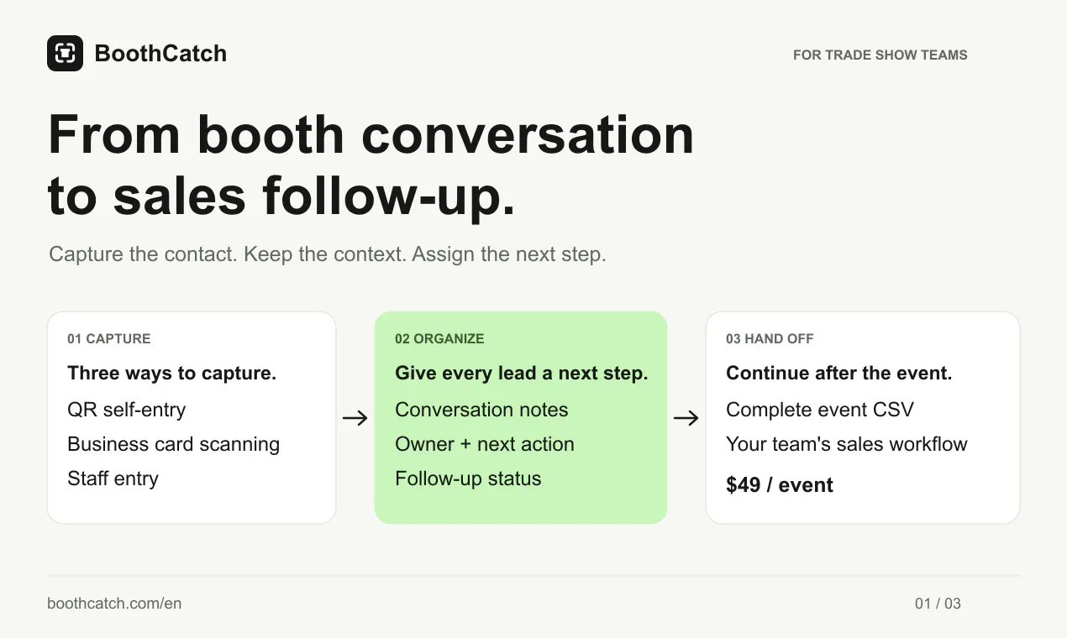Click QR self-entry item

127,410
